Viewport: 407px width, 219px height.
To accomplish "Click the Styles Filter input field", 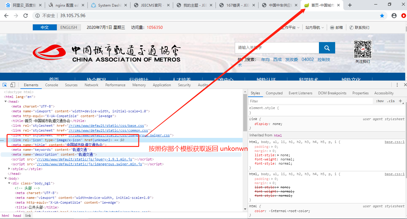I will coord(311,101).
